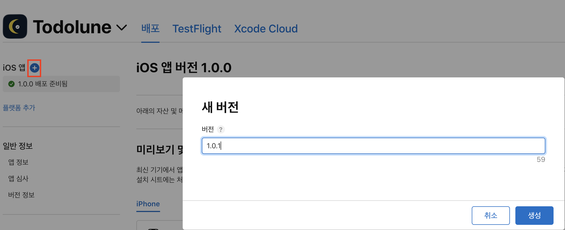Open 앱 심사 in the sidebar
Screen dimensions: 565x230
click(18, 178)
